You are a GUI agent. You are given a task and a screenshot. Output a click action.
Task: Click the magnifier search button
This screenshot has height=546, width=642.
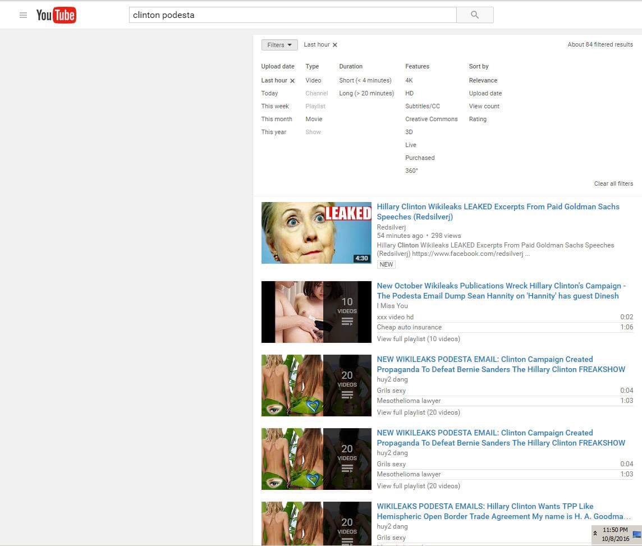tap(475, 15)
